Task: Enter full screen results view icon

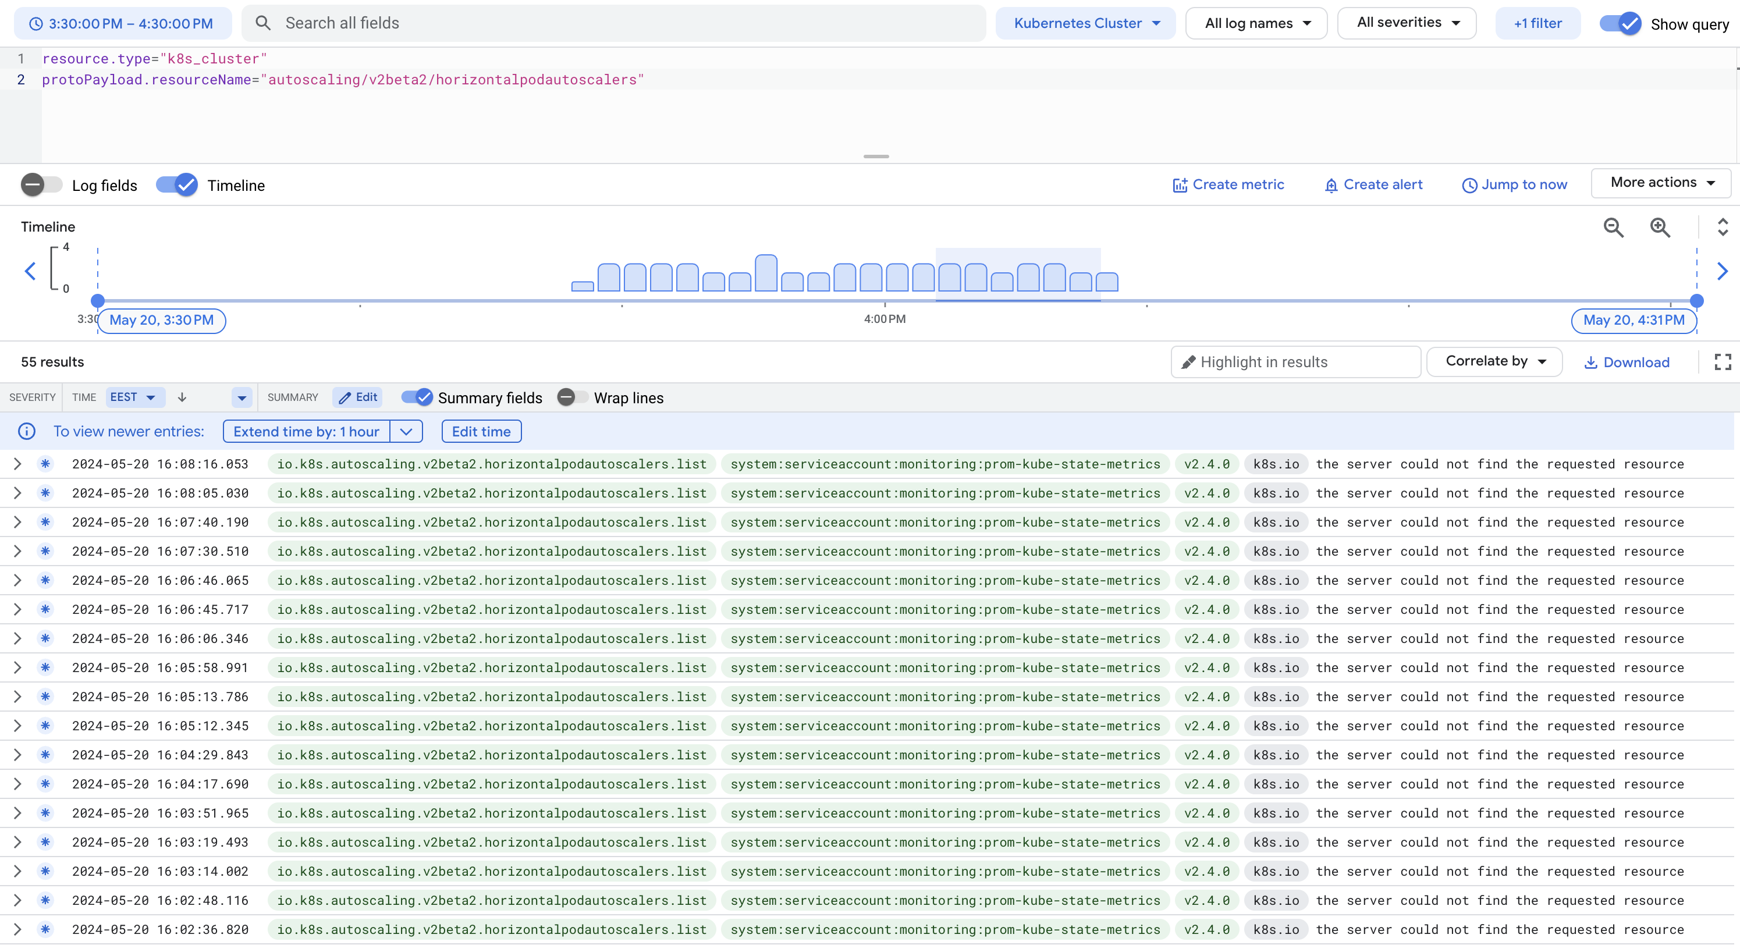Action: [1722, 362]
